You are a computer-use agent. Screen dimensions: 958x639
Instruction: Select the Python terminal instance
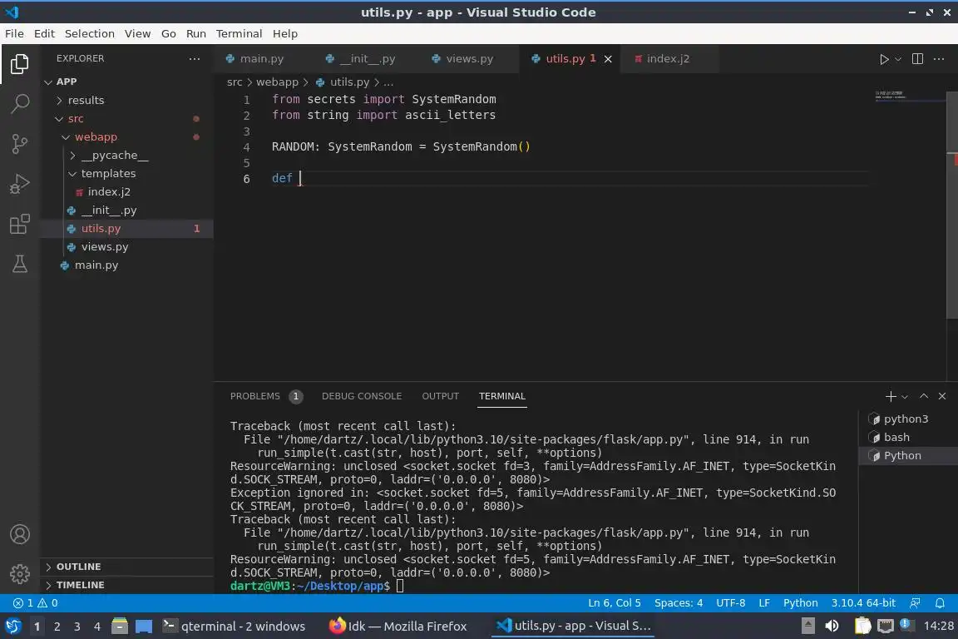click(x=908, y=456)
